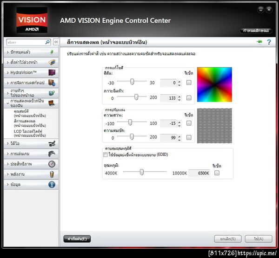This screenshot has width=279, height=258.
Task: Expand common display tasks (งานทั่วๆไปของหน้าจอ) section
Action: pos(31,93)
